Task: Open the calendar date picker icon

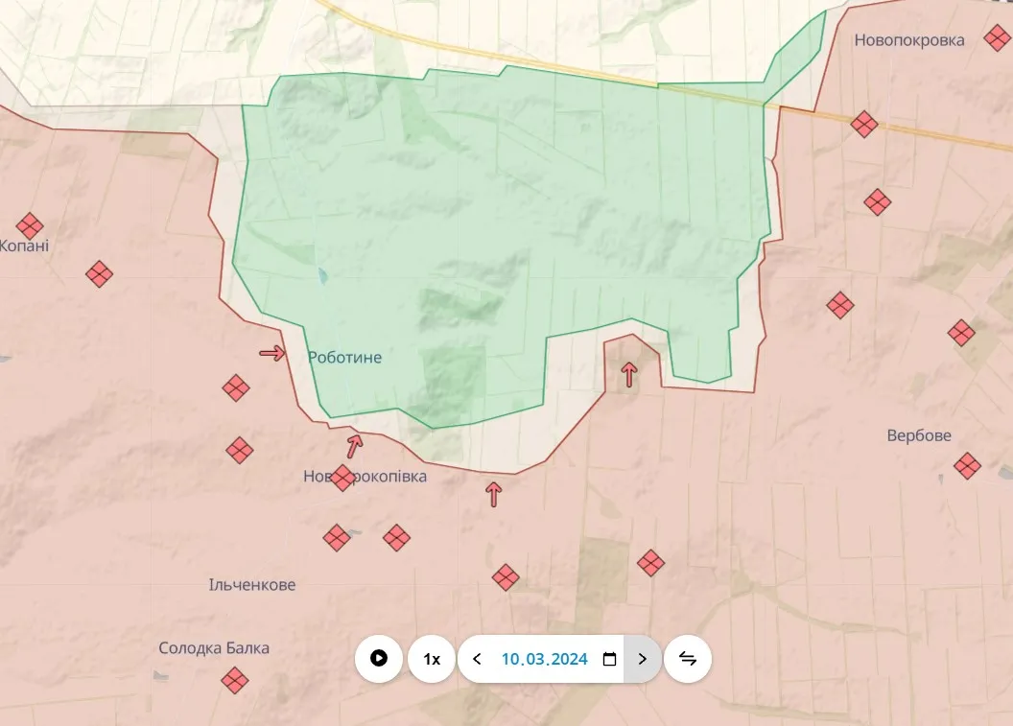Action: pyautogui.click(x=609, y=659)
